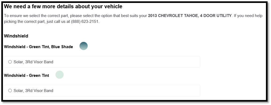The height and width of the screenshot is (105, 271).
Task: Click the 'Windshield - Green Tint, Blue Shade' label
Action: pos(38,47)
